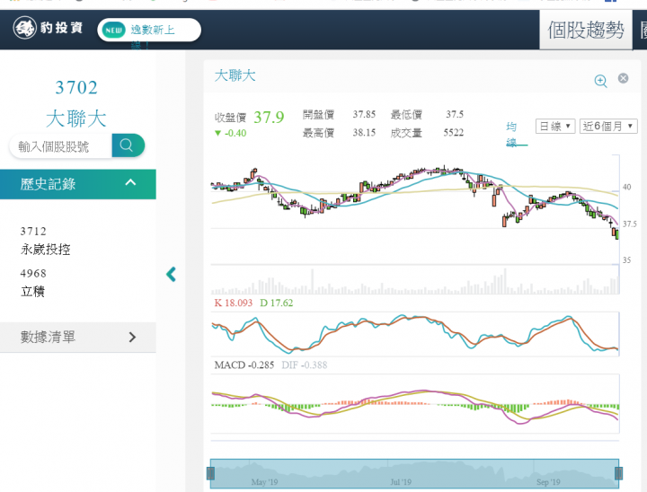The width and height of the screenshot is (647, 492).
Task: Select 4968 立積 from history
Action: 33,283
